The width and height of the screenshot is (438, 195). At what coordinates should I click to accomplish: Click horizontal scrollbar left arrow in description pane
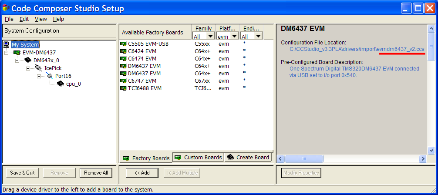click(281, 159)
